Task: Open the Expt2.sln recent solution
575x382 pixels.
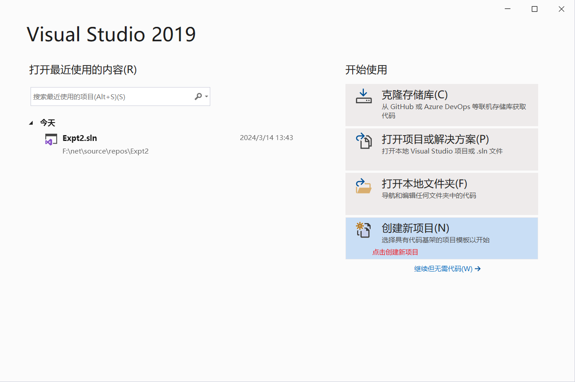Action: 81,138
